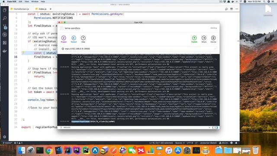Change the LF end-of-line sequence
This screenshot has width=277, height=156.
pyautogui.click(x=196, y=143)
